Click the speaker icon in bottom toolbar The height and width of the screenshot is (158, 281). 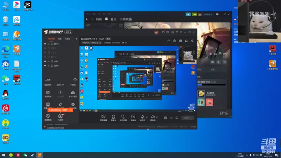point(153,117)
